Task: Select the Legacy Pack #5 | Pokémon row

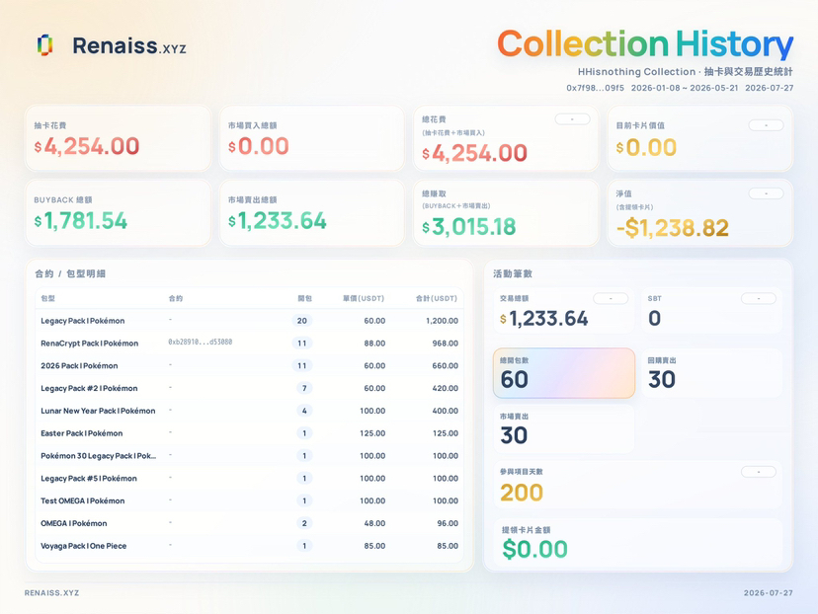Action: point(249,478)
